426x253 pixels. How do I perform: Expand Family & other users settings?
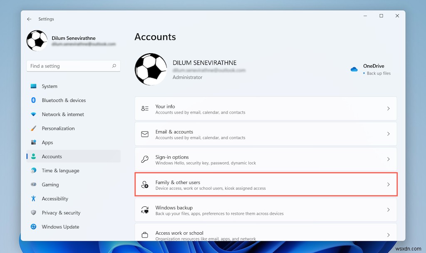(x=388, y=184)
